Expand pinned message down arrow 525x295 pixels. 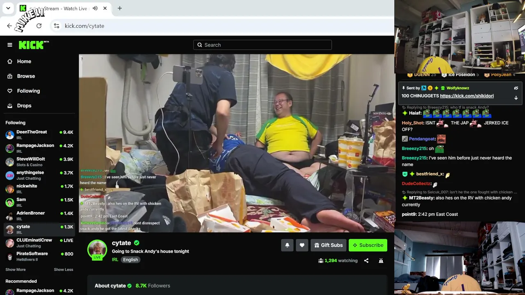[x=516, y=98]
